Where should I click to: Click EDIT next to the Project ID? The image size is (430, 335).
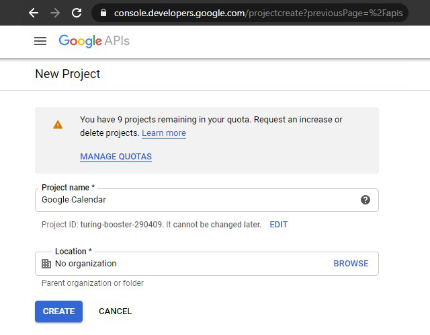click(278, 225)
